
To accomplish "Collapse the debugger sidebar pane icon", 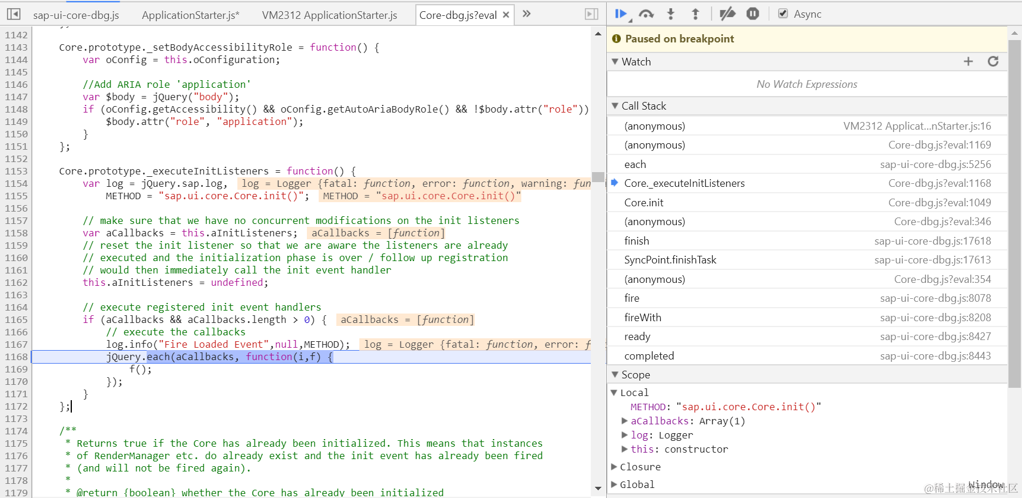I will pyautogui.click(x=591, y=14).
